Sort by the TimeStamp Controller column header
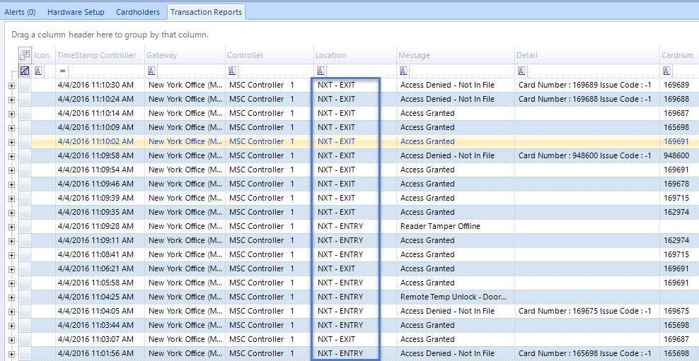The height and width of the screenshot is (361, 699). 96,55
